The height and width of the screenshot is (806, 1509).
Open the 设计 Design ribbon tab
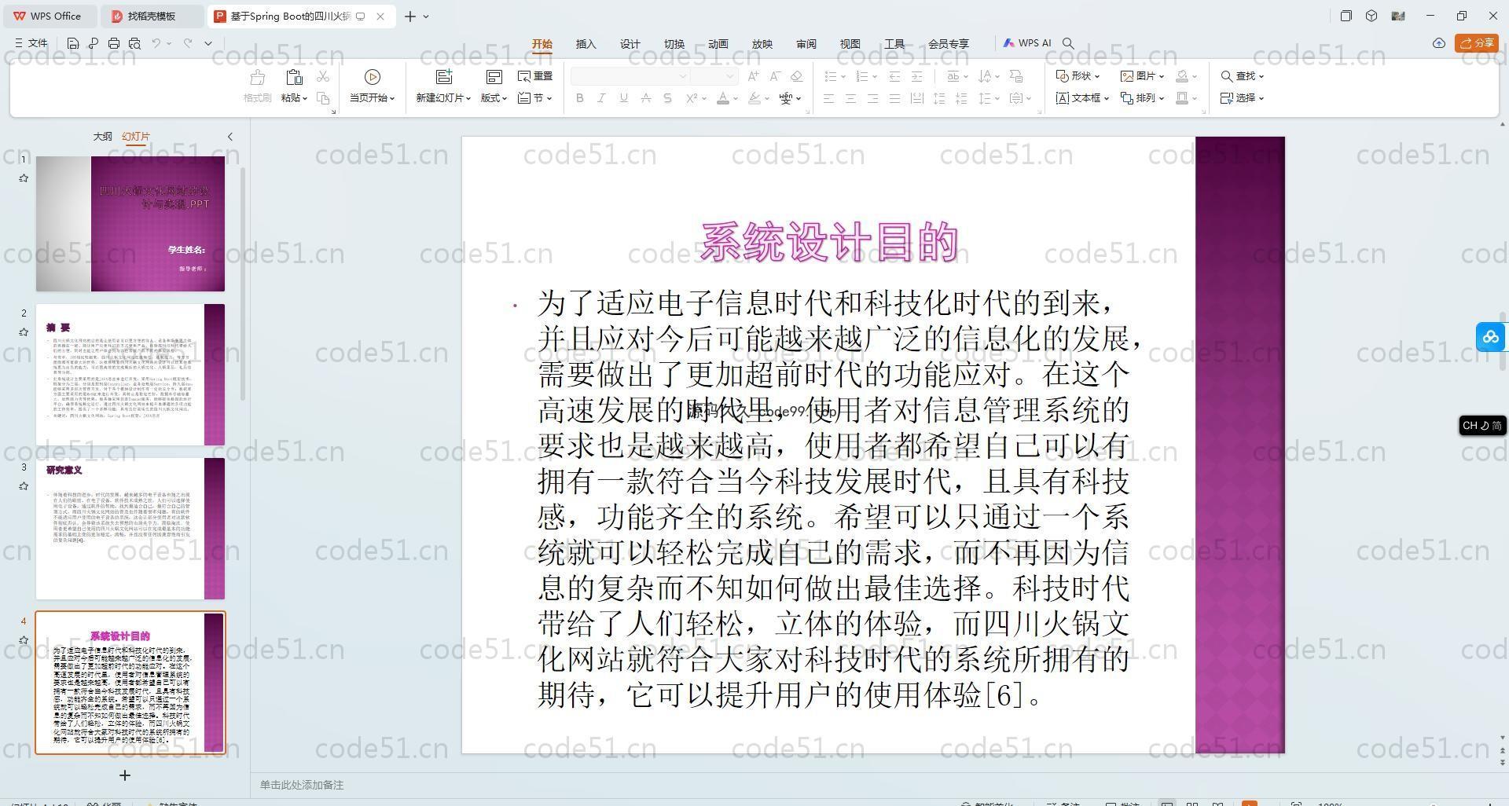pyautogui.click(x=630, y=44)
